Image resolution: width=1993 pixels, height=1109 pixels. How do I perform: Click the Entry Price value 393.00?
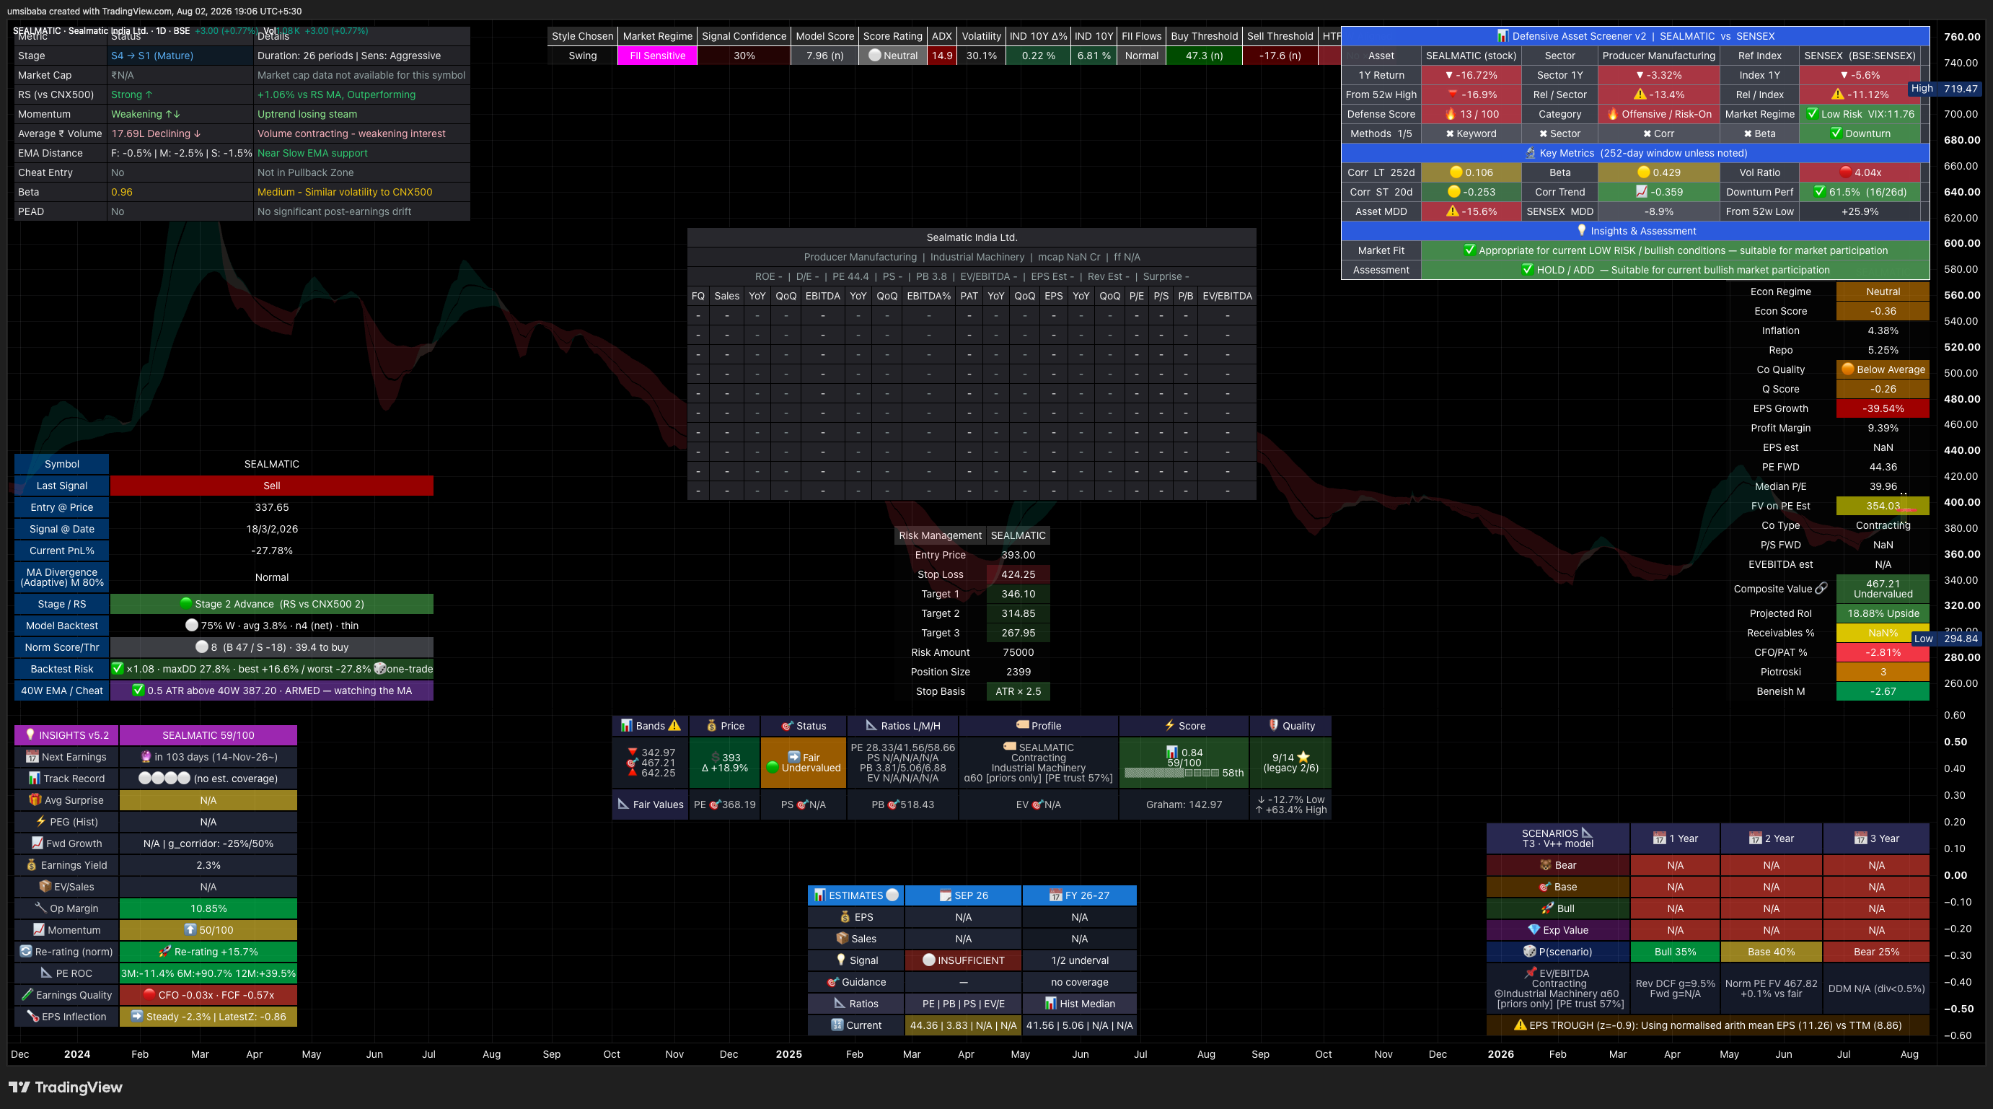tap(1019, 555)
